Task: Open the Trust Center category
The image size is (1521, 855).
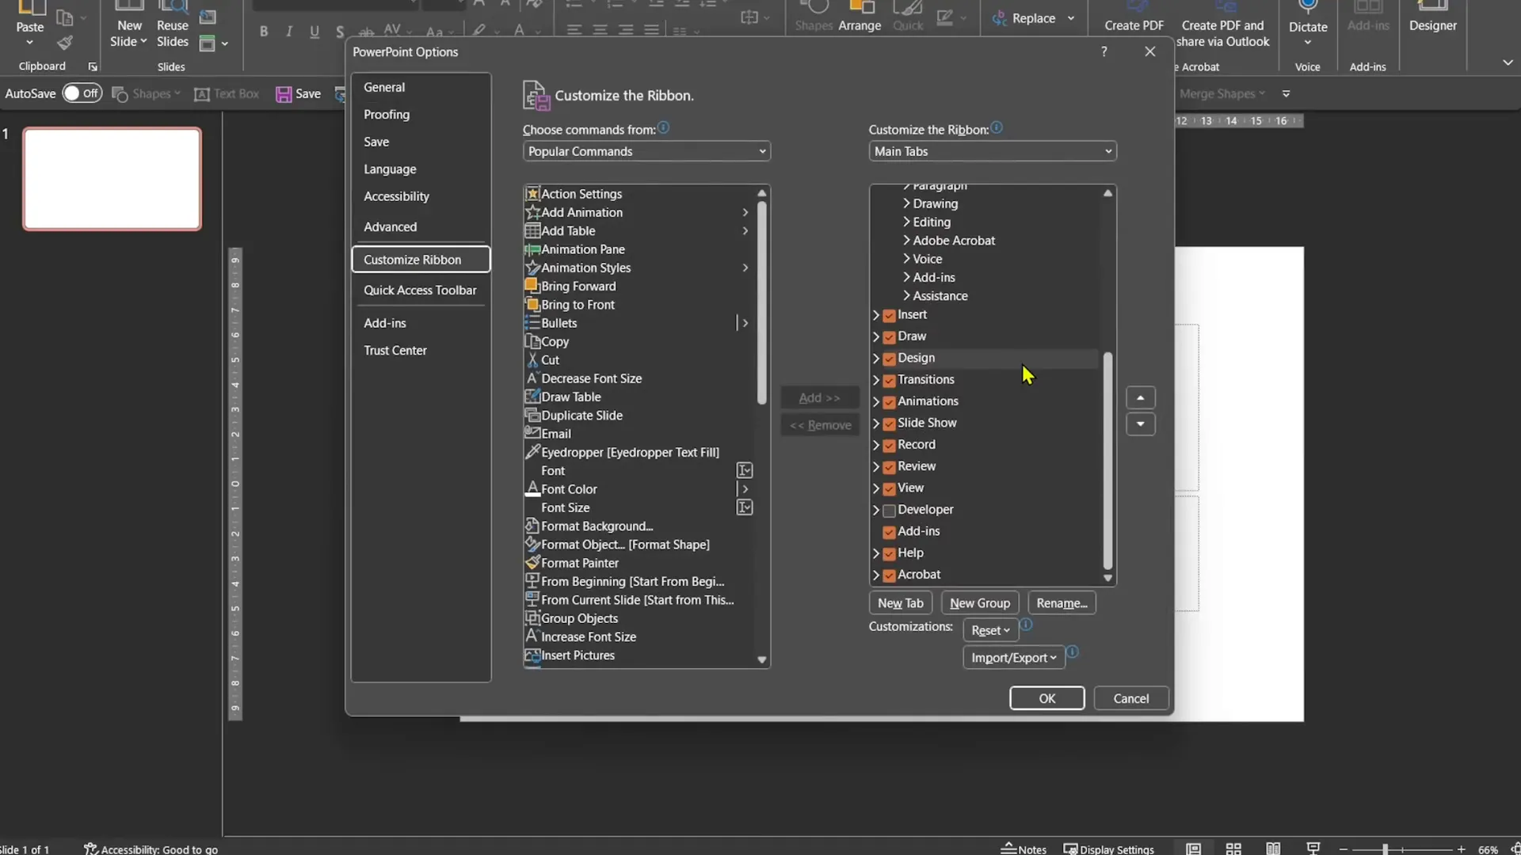Action: [421, 351]
